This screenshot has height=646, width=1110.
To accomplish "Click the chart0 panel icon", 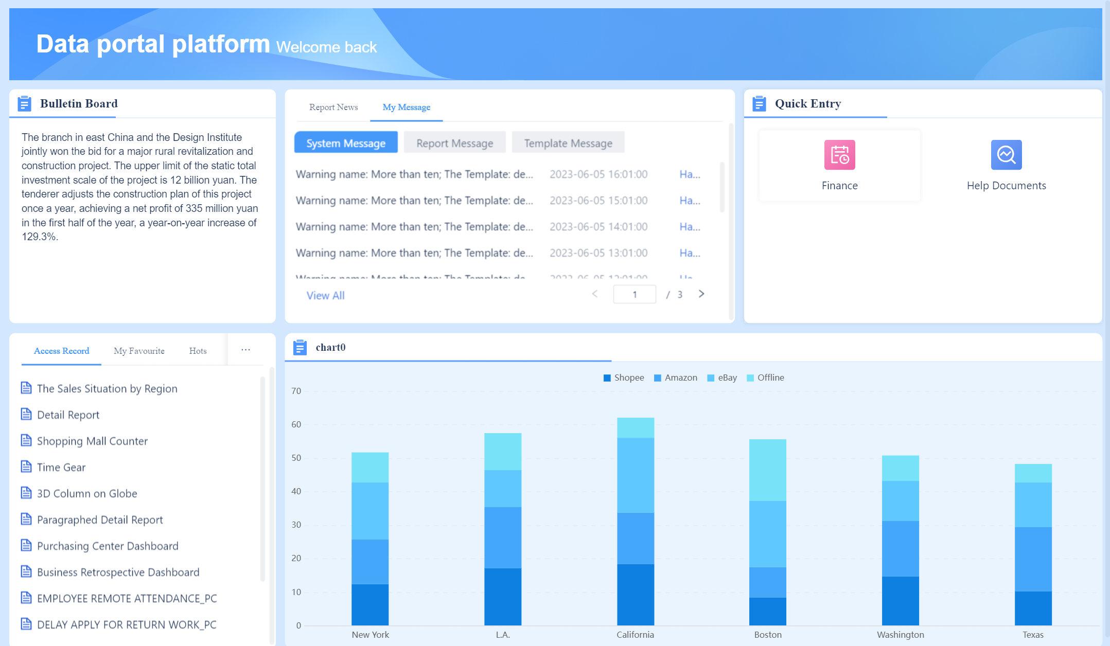I will [300, 347].
